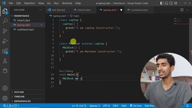Open the Explorer view in activity bar
This screenshot has width=192, height=108.
(5, 11)
